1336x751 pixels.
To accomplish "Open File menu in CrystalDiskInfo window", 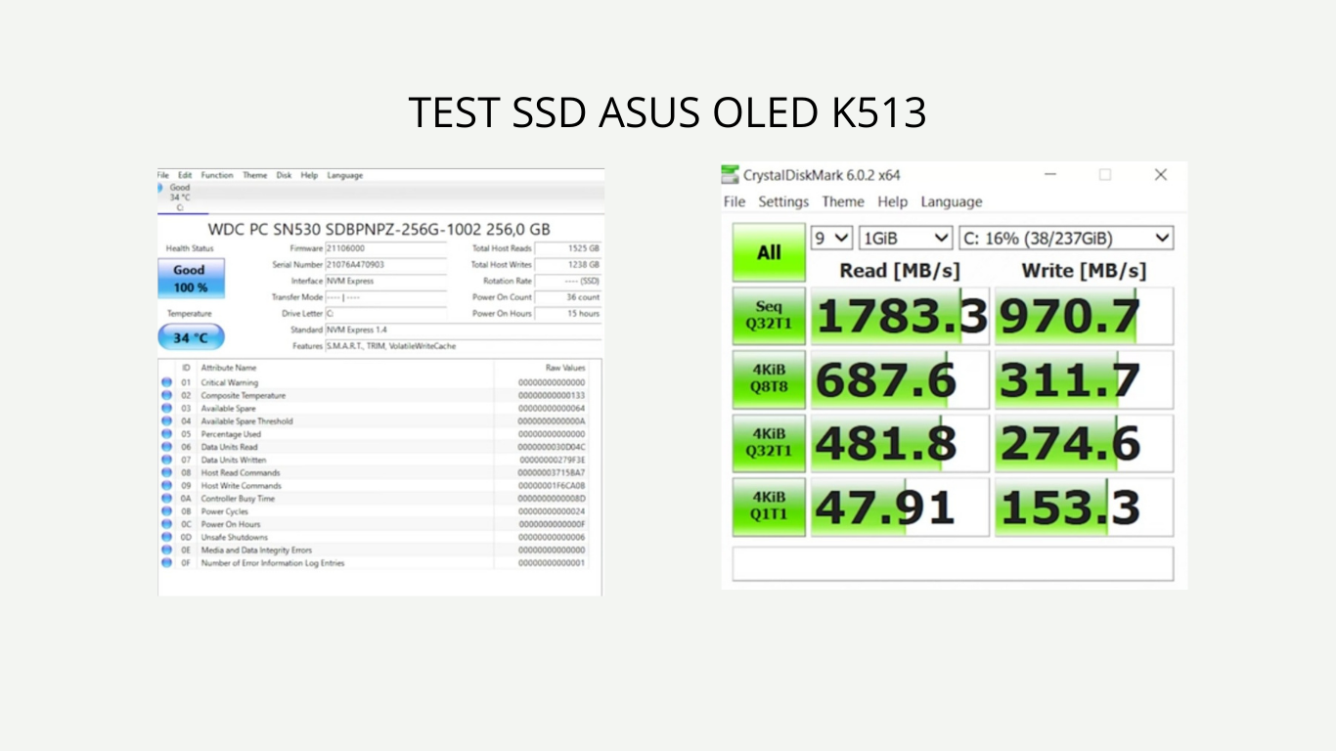I will coord(163,175).
